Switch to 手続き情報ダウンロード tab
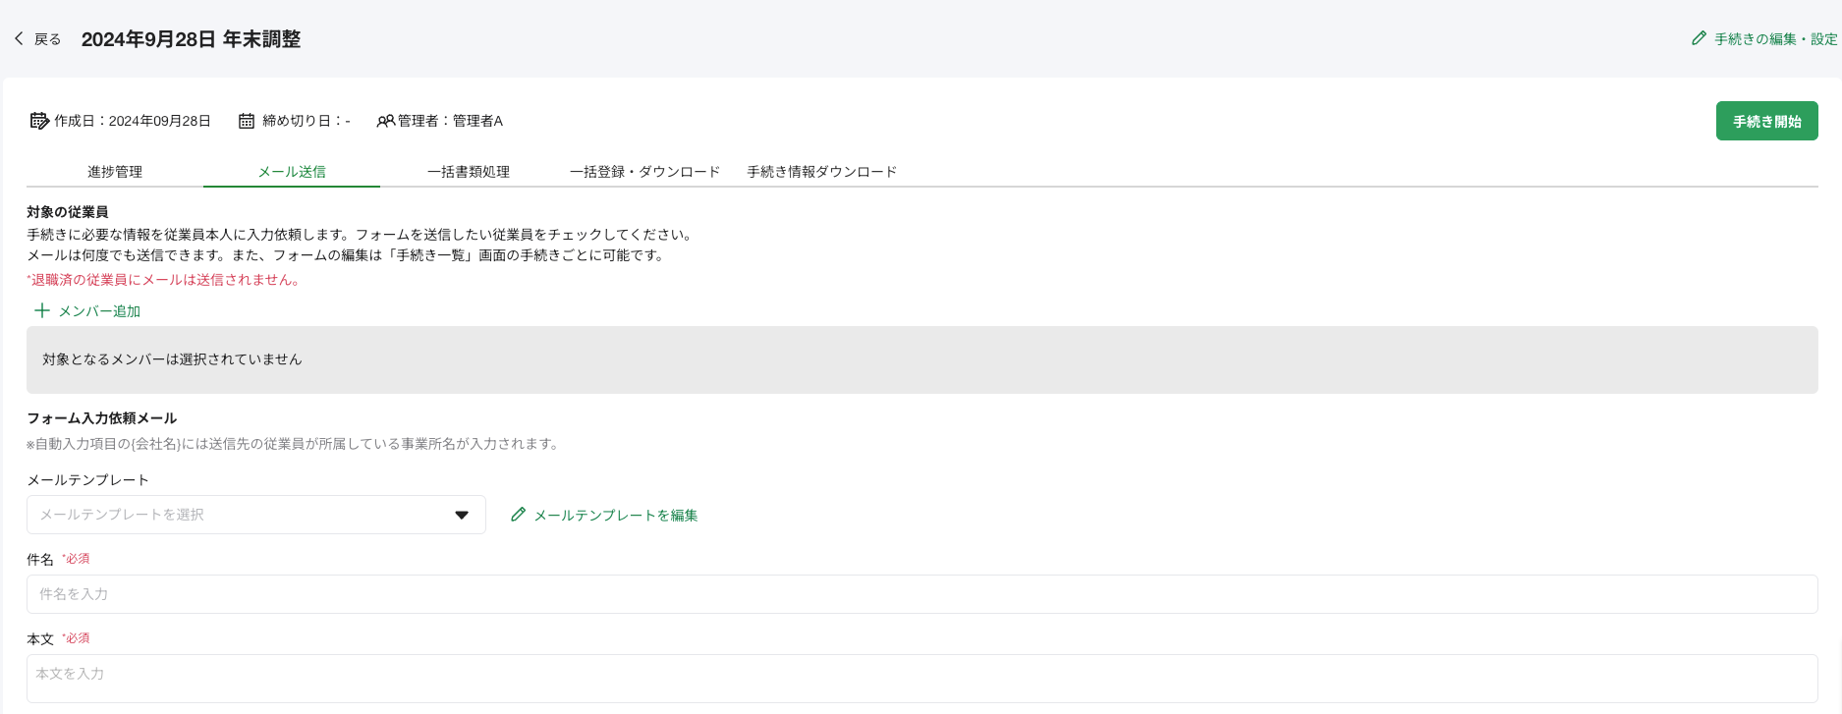Image resolution: width=1842 pixels, height=714 pixels. pyautogui.click(x=822, y=172)
